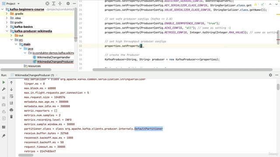Click the console vertical scrollbar thumb
Screen dimensions: 280x157
pos(278,87)
